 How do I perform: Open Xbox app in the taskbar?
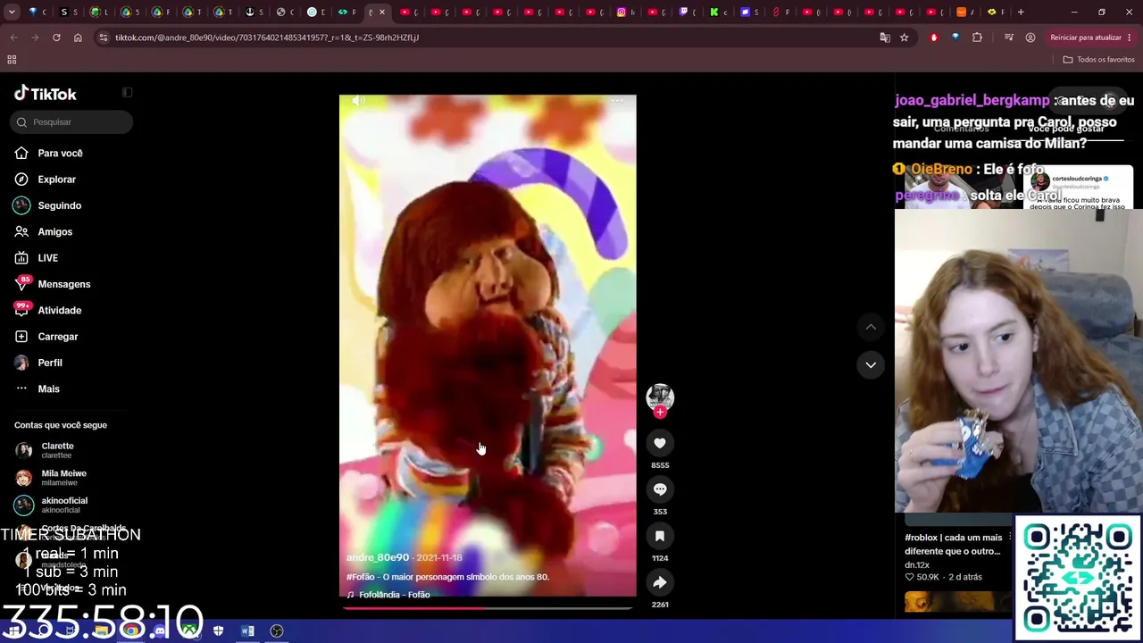[189, 631]
